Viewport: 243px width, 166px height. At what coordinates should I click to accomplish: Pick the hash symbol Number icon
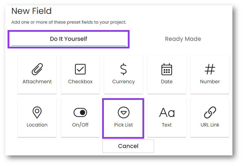[210, 69]
